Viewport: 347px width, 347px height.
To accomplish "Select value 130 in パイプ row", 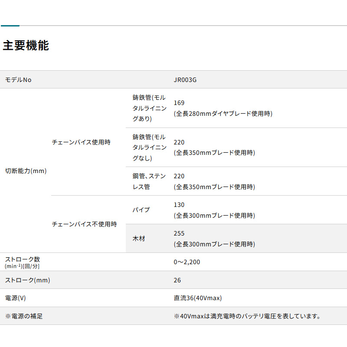I will (x=179, y=205).
